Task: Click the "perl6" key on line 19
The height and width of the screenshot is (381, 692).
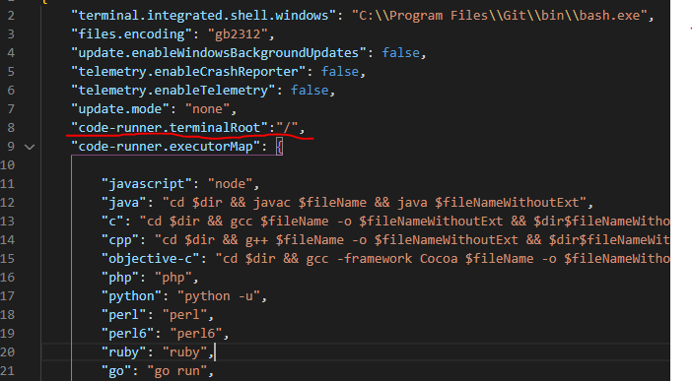Action: click(127, 334)
